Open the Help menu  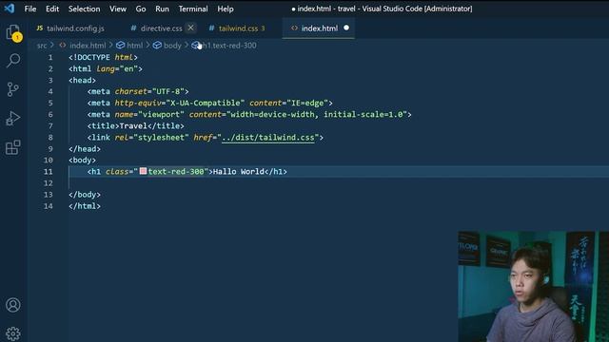pyautogui.click(x=226, y=9)
